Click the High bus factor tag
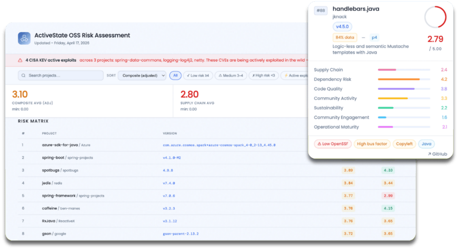Viewport: 459px width, 250px height. click(372, 144)
